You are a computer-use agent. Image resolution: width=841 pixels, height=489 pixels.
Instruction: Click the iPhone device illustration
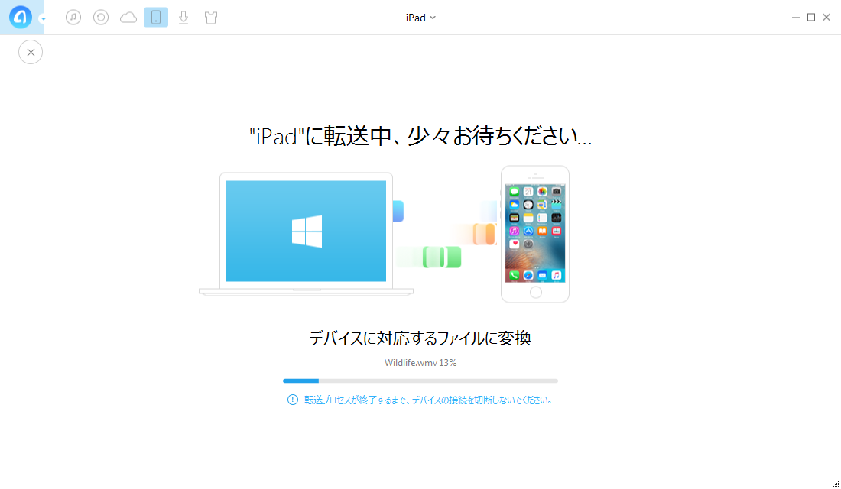pos(535,235)
